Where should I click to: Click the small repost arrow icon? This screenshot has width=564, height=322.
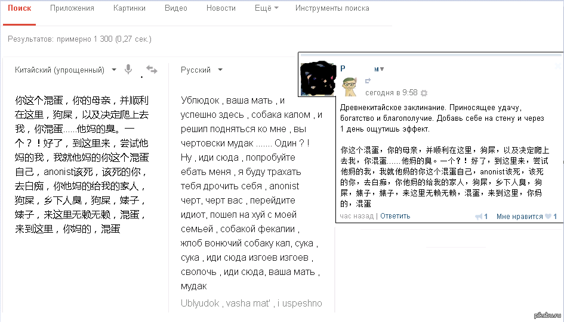[368, 81]
